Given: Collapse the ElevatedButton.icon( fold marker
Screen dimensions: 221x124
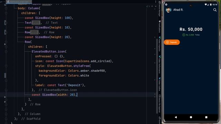Looking at the screenshot, I should 6,52.
